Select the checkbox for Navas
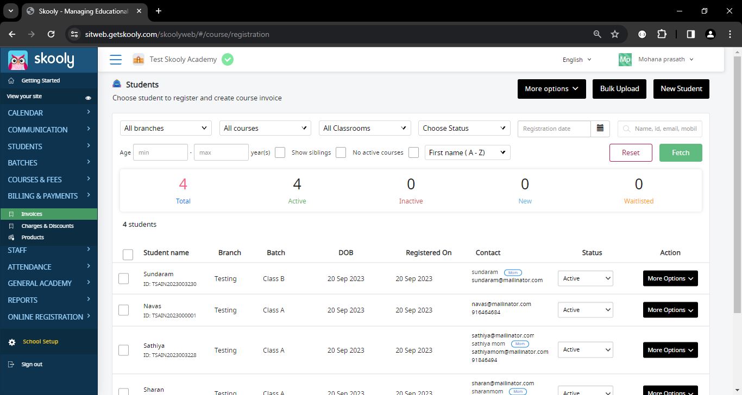 [x=124, y=310]
